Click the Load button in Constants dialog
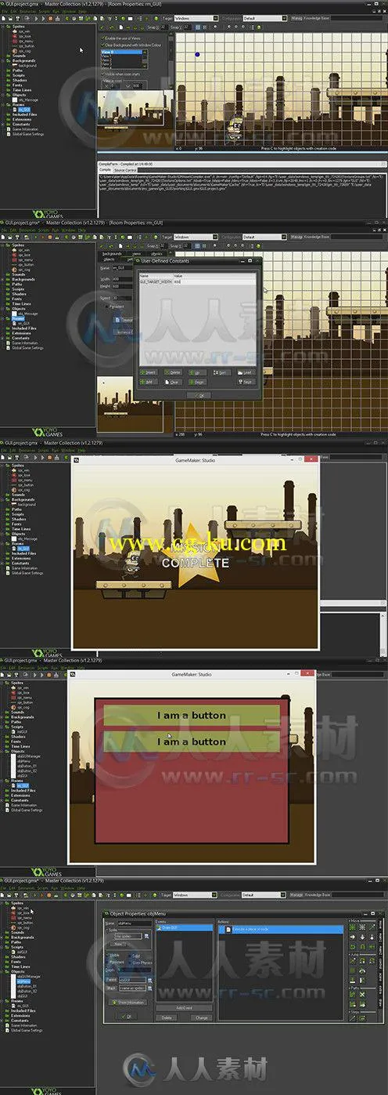 (x=246, y=372)
